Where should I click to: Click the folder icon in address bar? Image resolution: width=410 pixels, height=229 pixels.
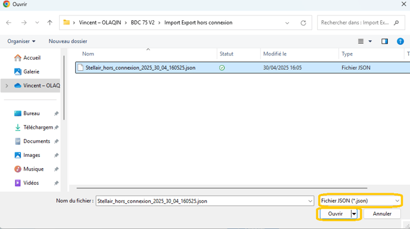[x=66, y=23]
